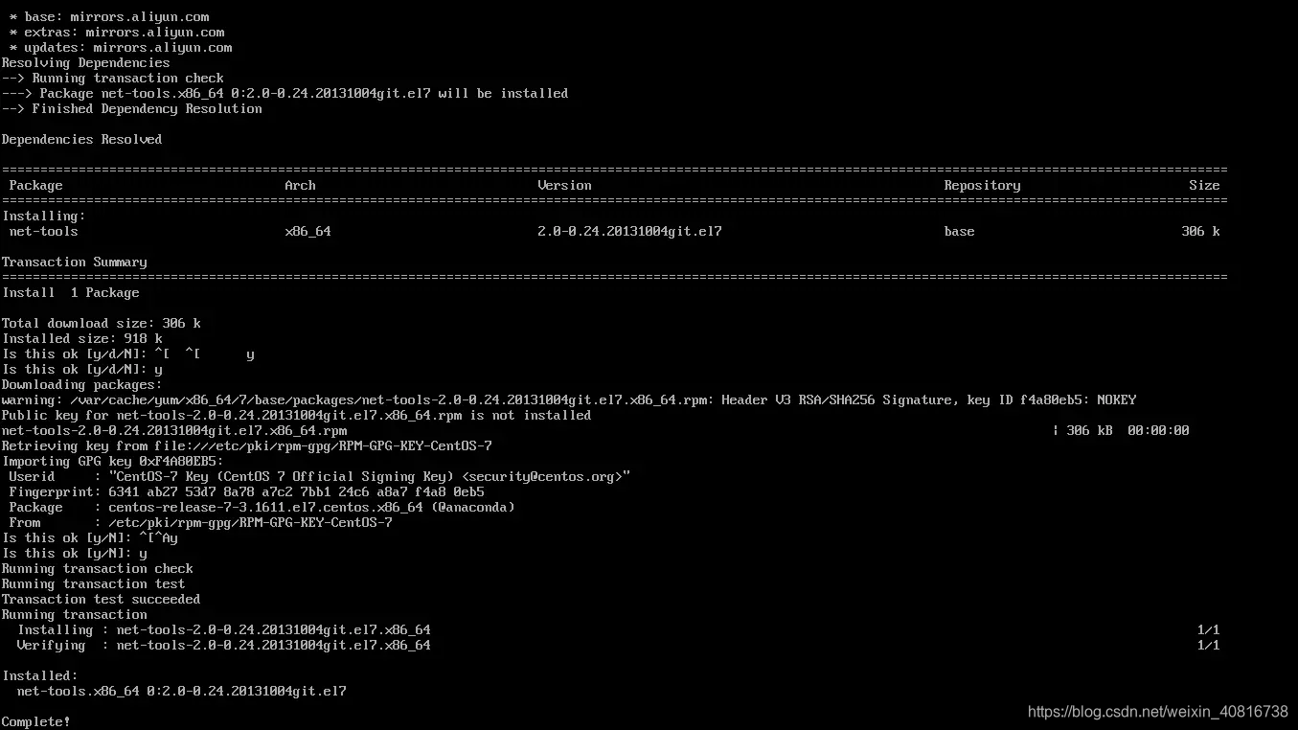Viewport: 1298px width, 730px height.
Task: Click the 'Total download size: 306 k' line
Action: 102,324
